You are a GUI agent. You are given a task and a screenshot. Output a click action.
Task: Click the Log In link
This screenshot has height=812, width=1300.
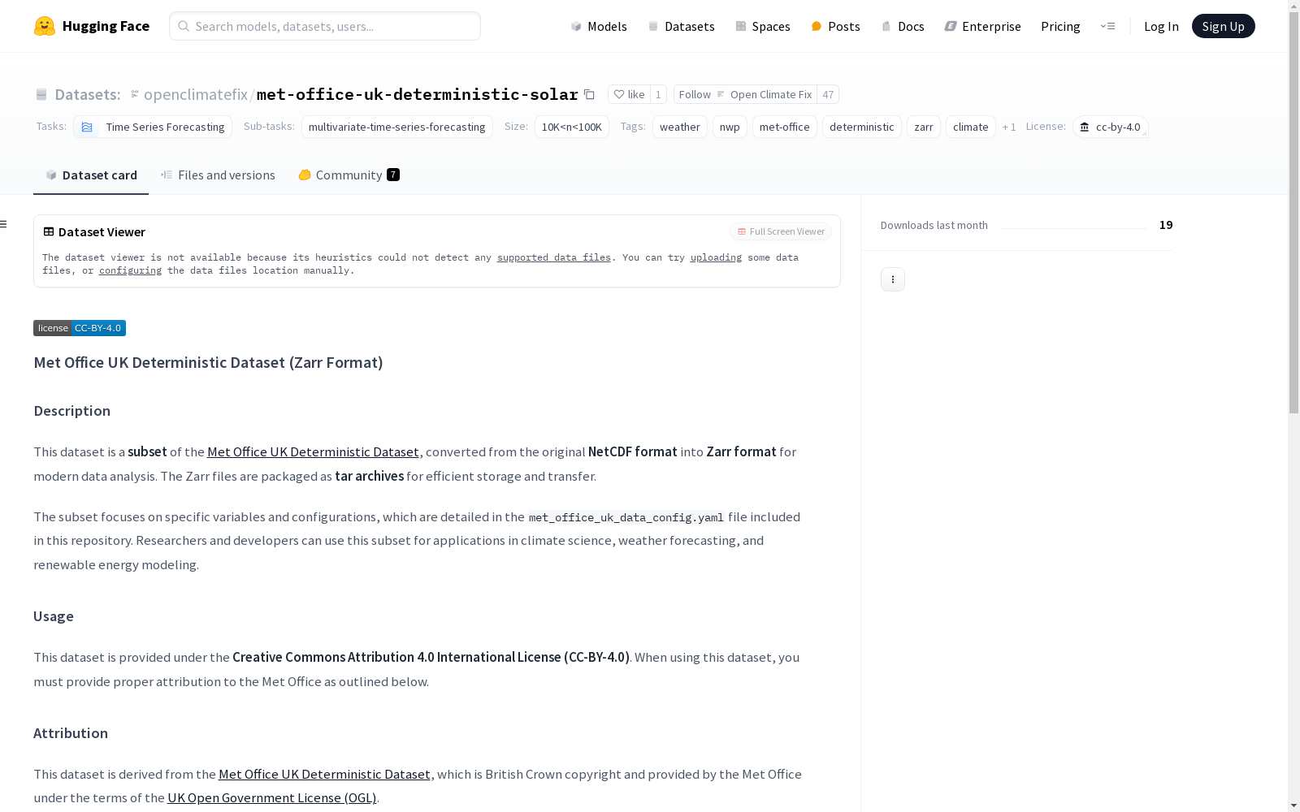coord(1161,26)
